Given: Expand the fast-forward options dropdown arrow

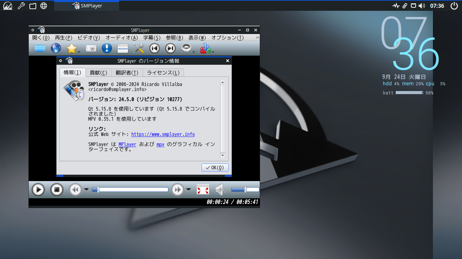Looking at the screenshot, I should (x=188, y=190).
